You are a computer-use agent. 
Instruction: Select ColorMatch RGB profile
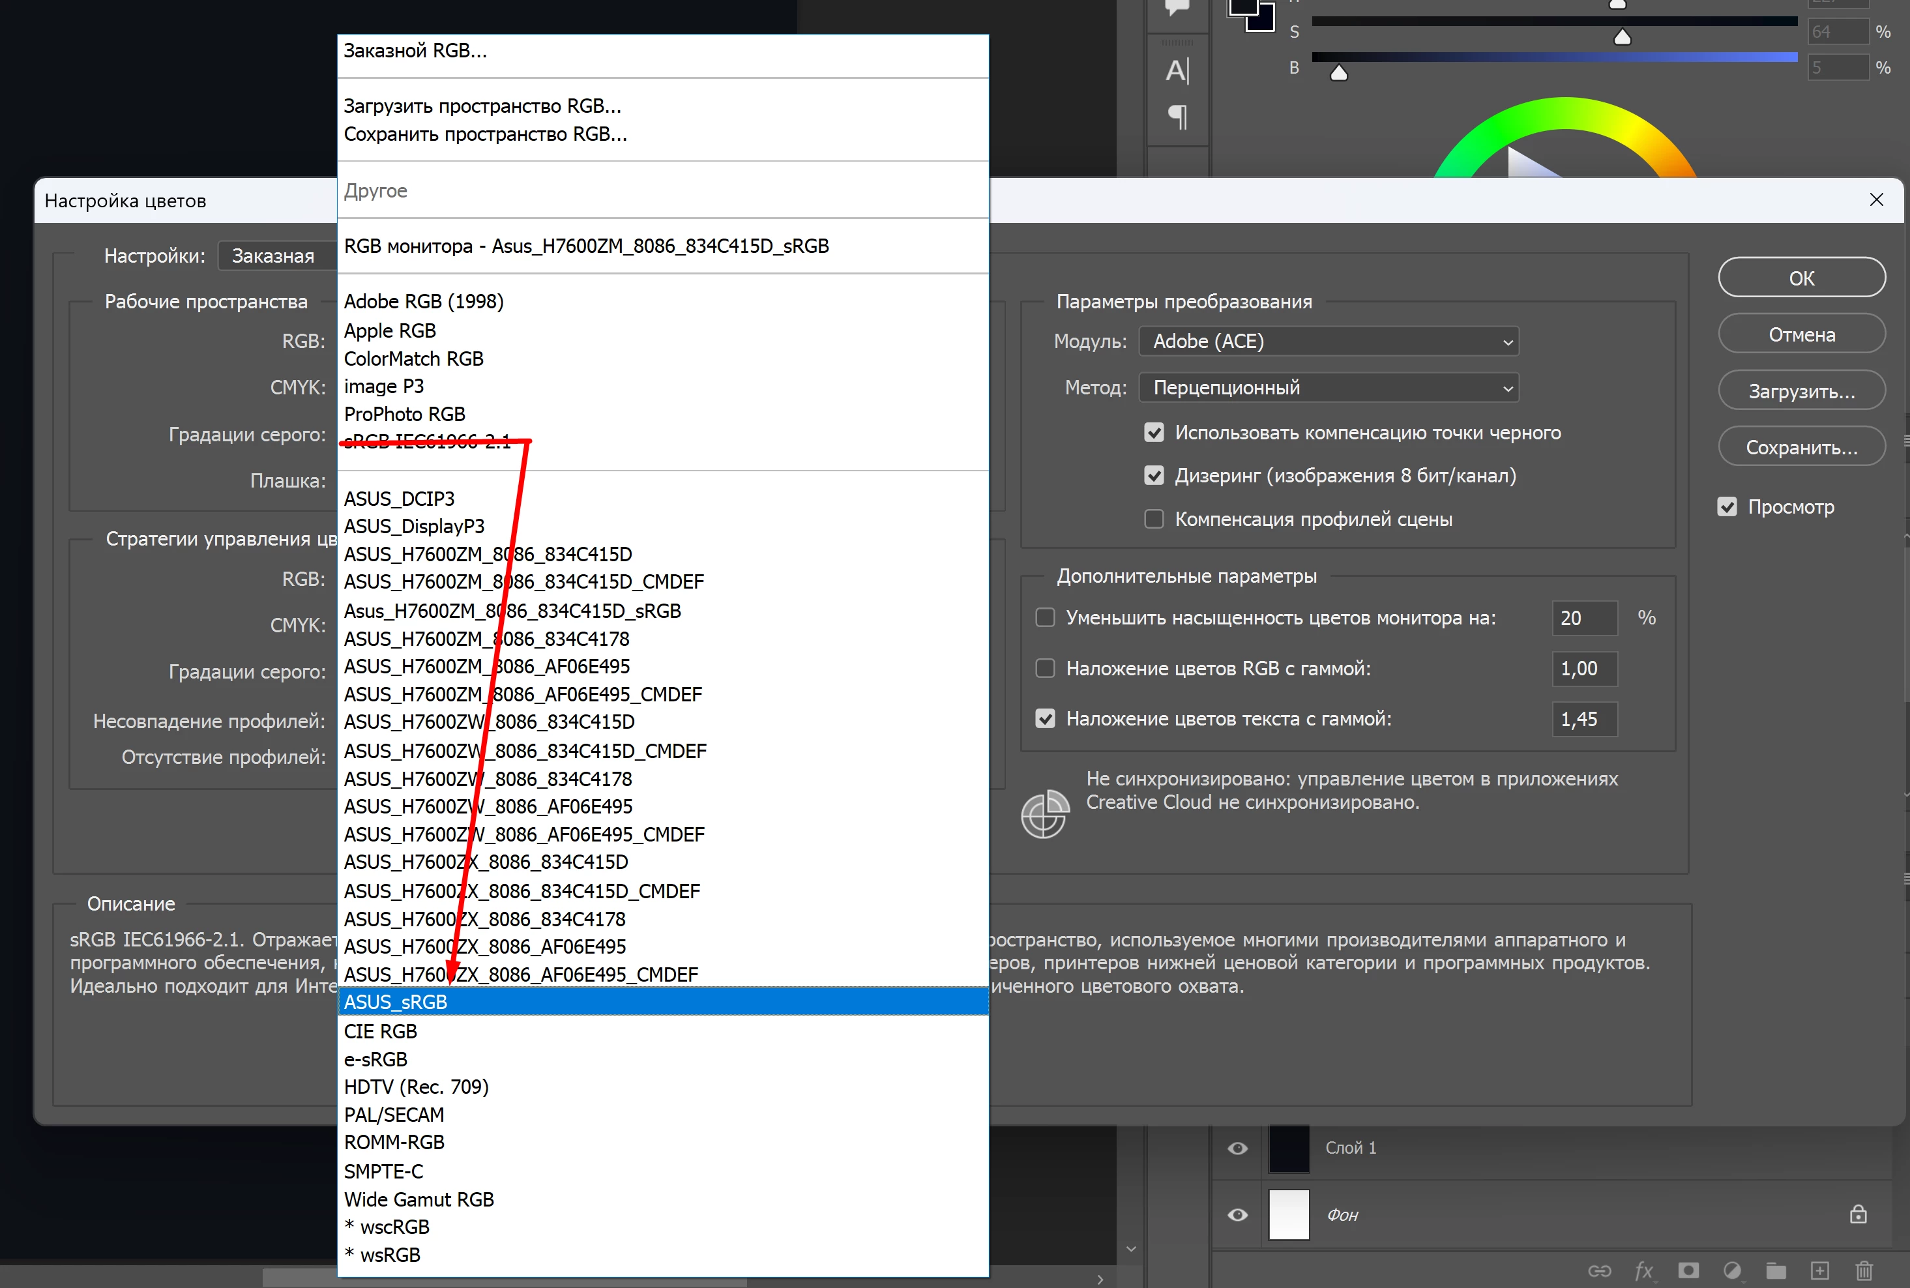coord(662,359)
